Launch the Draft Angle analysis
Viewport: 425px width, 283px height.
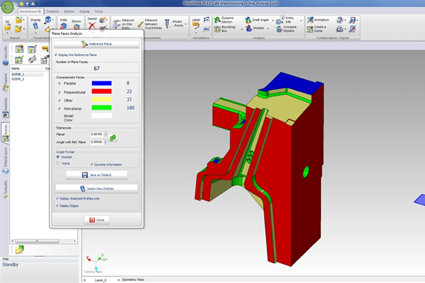258,19
